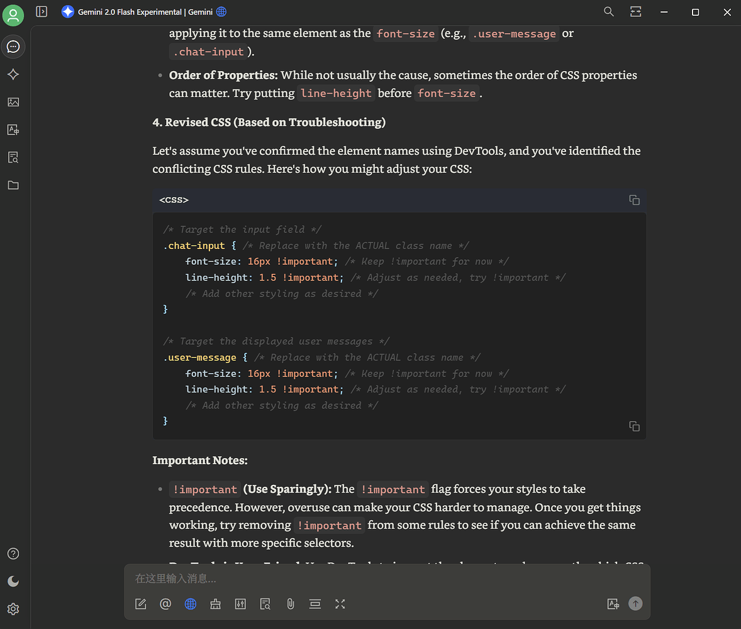Click '/* Target the input field */' comment
Image resolution: width=741 pixels, height=629 pixels.
[242, 230]
